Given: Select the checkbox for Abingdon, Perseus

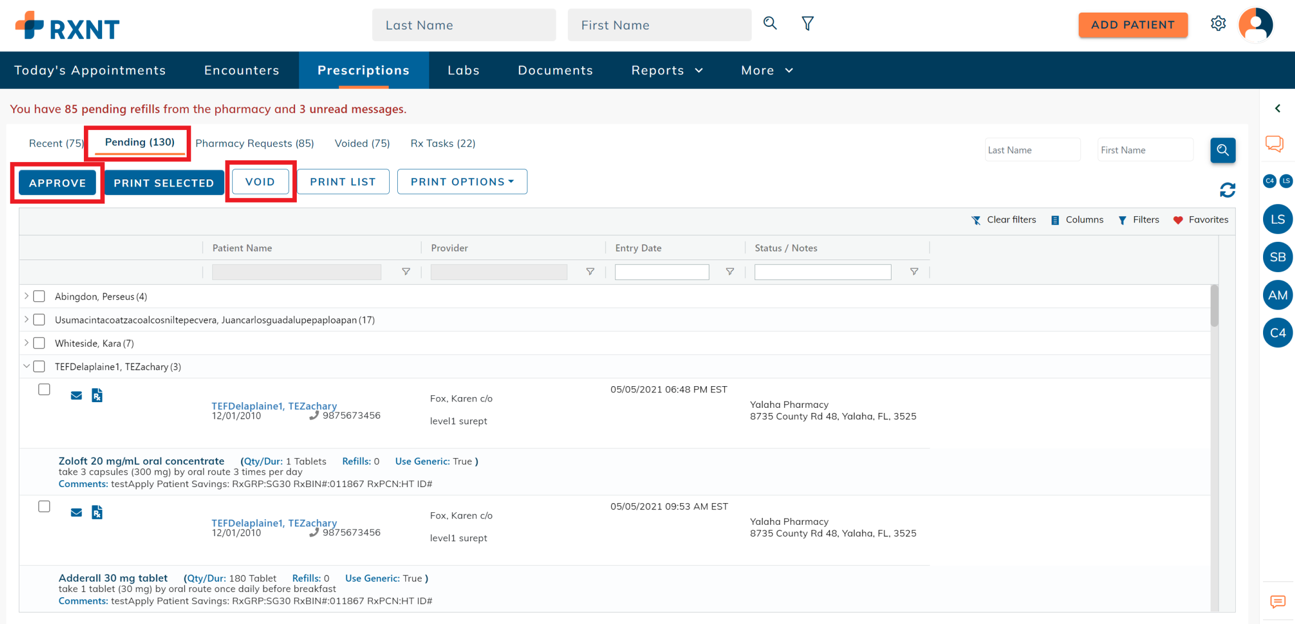Looking at the screenshot, I should point(39,296).
